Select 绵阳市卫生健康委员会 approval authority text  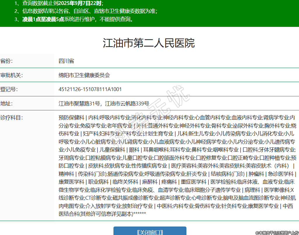[x=84, y=75]
